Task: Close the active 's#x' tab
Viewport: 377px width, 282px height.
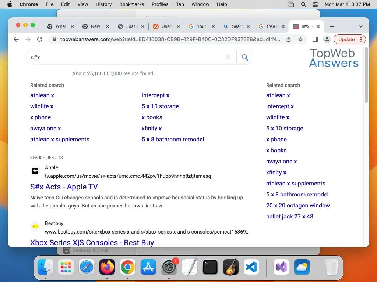Action: point(318,26)
